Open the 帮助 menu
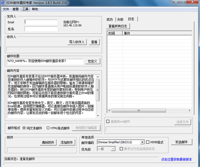 point(35,9)
